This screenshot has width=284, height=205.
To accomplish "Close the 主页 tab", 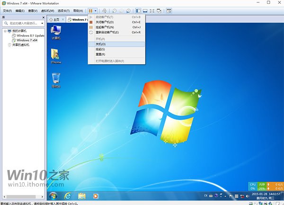I will coord(63,19).
